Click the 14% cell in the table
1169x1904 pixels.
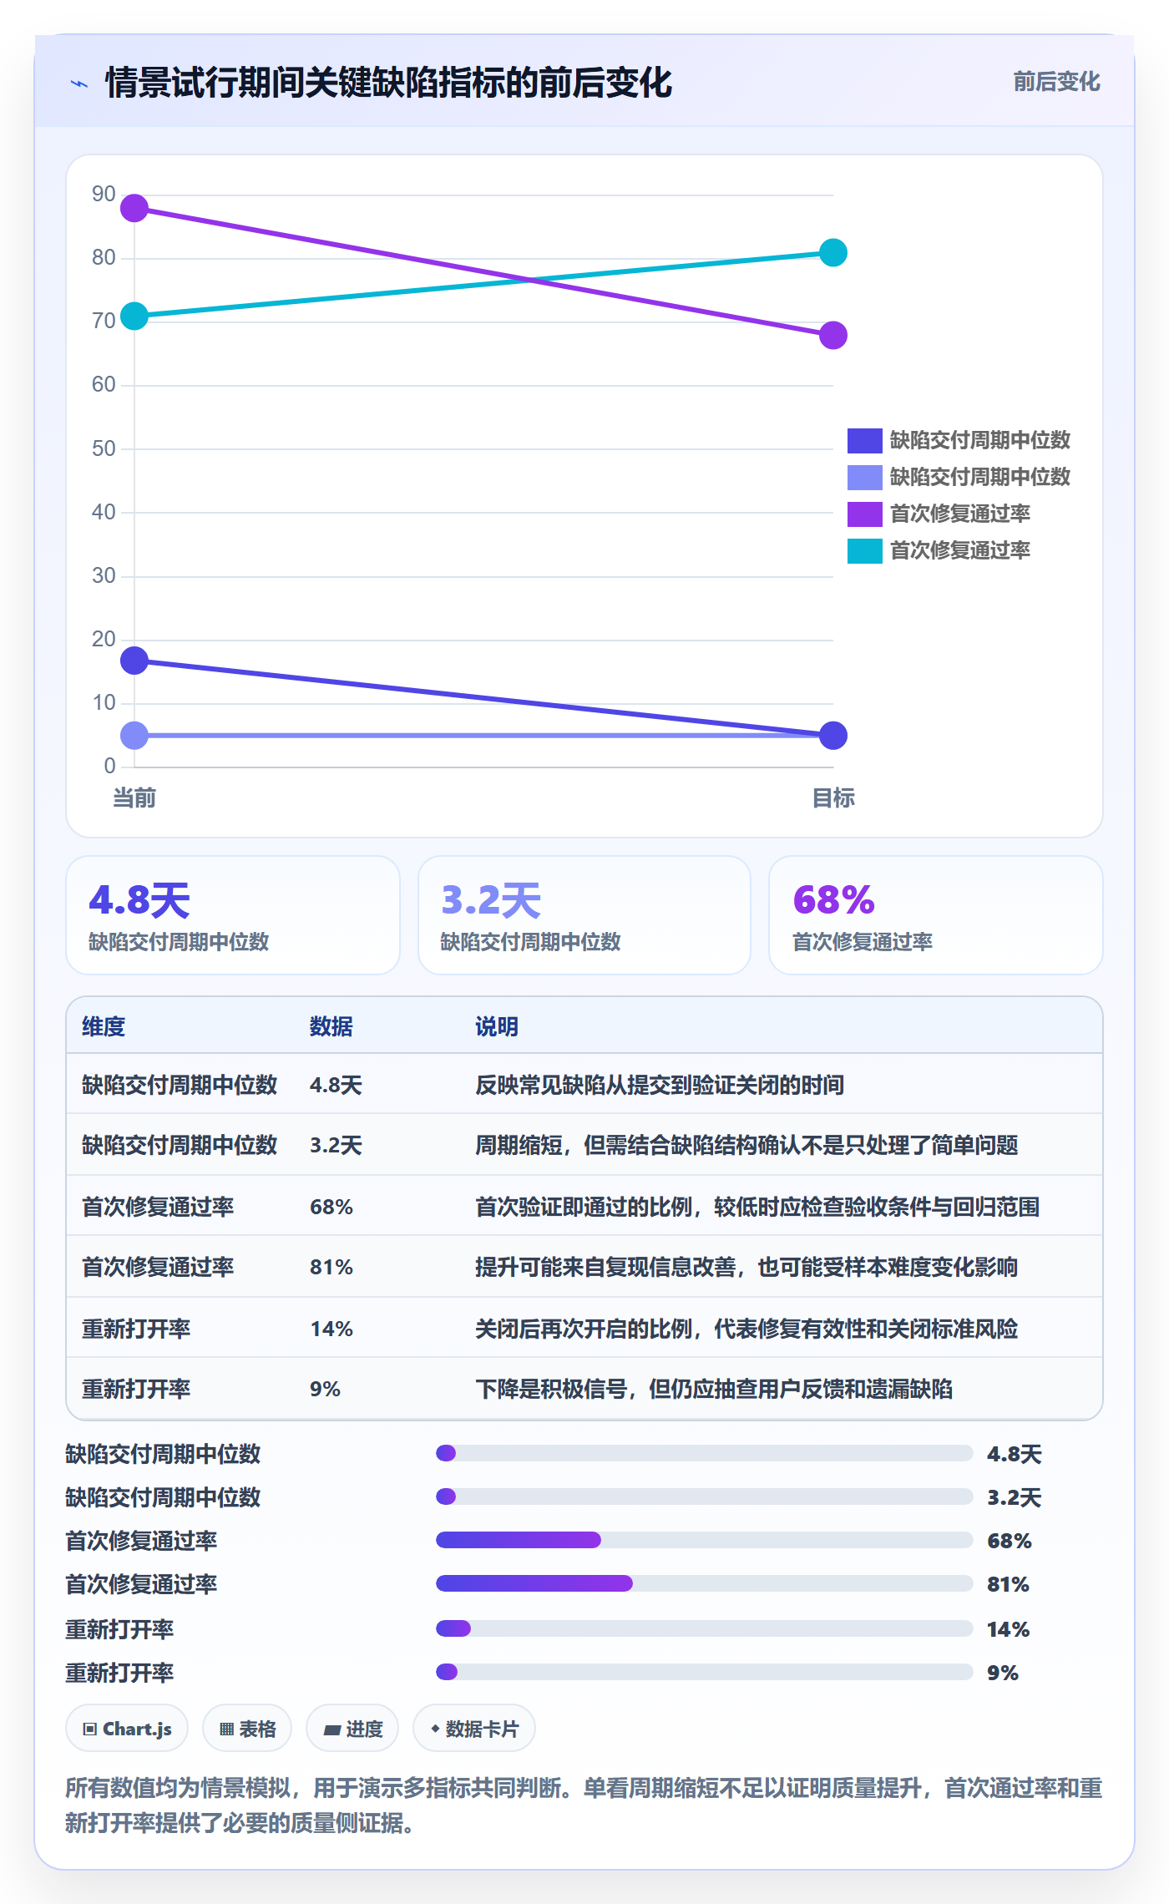pos(331,1329)
